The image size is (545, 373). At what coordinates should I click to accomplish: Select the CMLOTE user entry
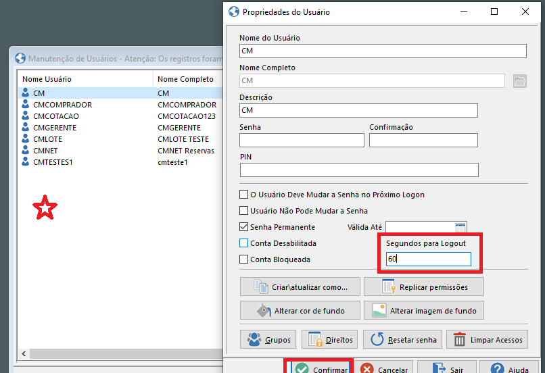pos(120,139)
